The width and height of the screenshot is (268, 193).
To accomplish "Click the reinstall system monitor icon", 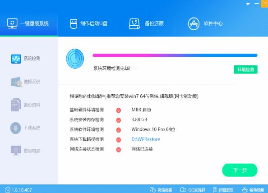I will pyautogui.click(x=12, y=23).
